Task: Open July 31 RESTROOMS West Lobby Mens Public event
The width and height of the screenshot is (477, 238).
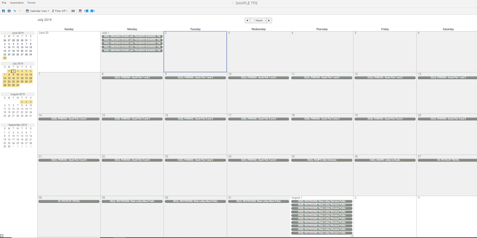Action: (x=258, y=201)
